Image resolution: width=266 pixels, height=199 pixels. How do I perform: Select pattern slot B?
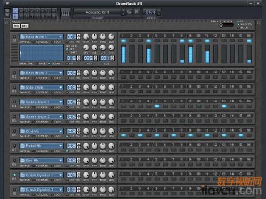[x=21, y=11]
